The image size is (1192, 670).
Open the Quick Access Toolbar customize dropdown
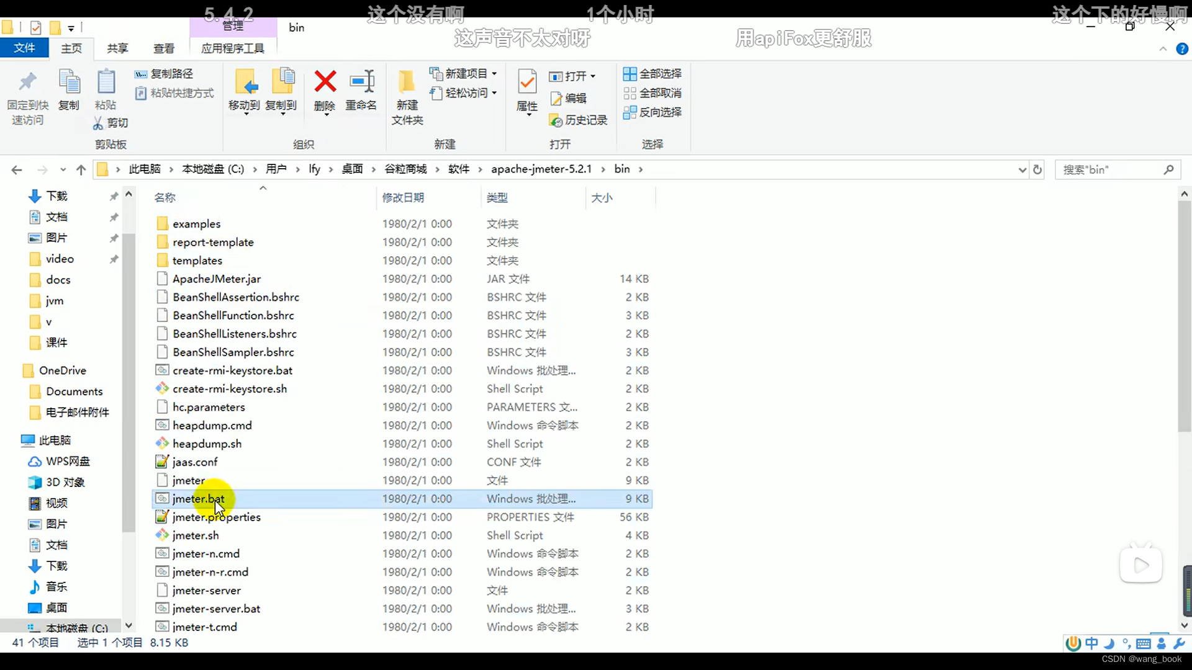(x=71, y=28)
